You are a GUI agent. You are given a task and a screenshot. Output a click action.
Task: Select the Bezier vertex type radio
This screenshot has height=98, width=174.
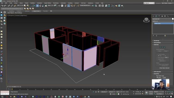point(162,77)
